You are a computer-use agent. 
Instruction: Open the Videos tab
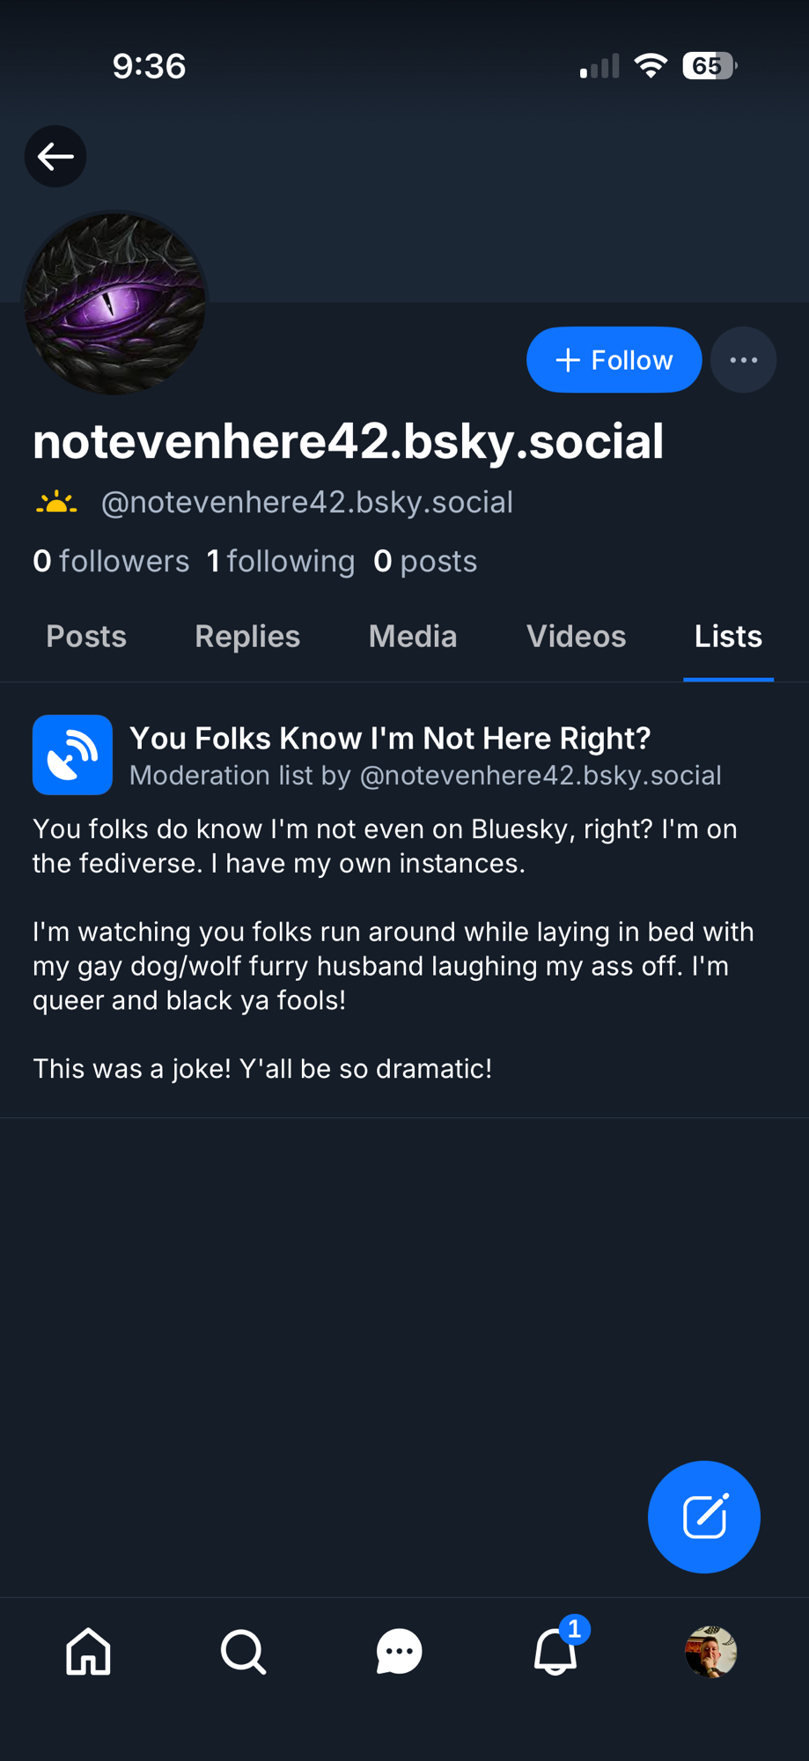(x=576, y=637)
